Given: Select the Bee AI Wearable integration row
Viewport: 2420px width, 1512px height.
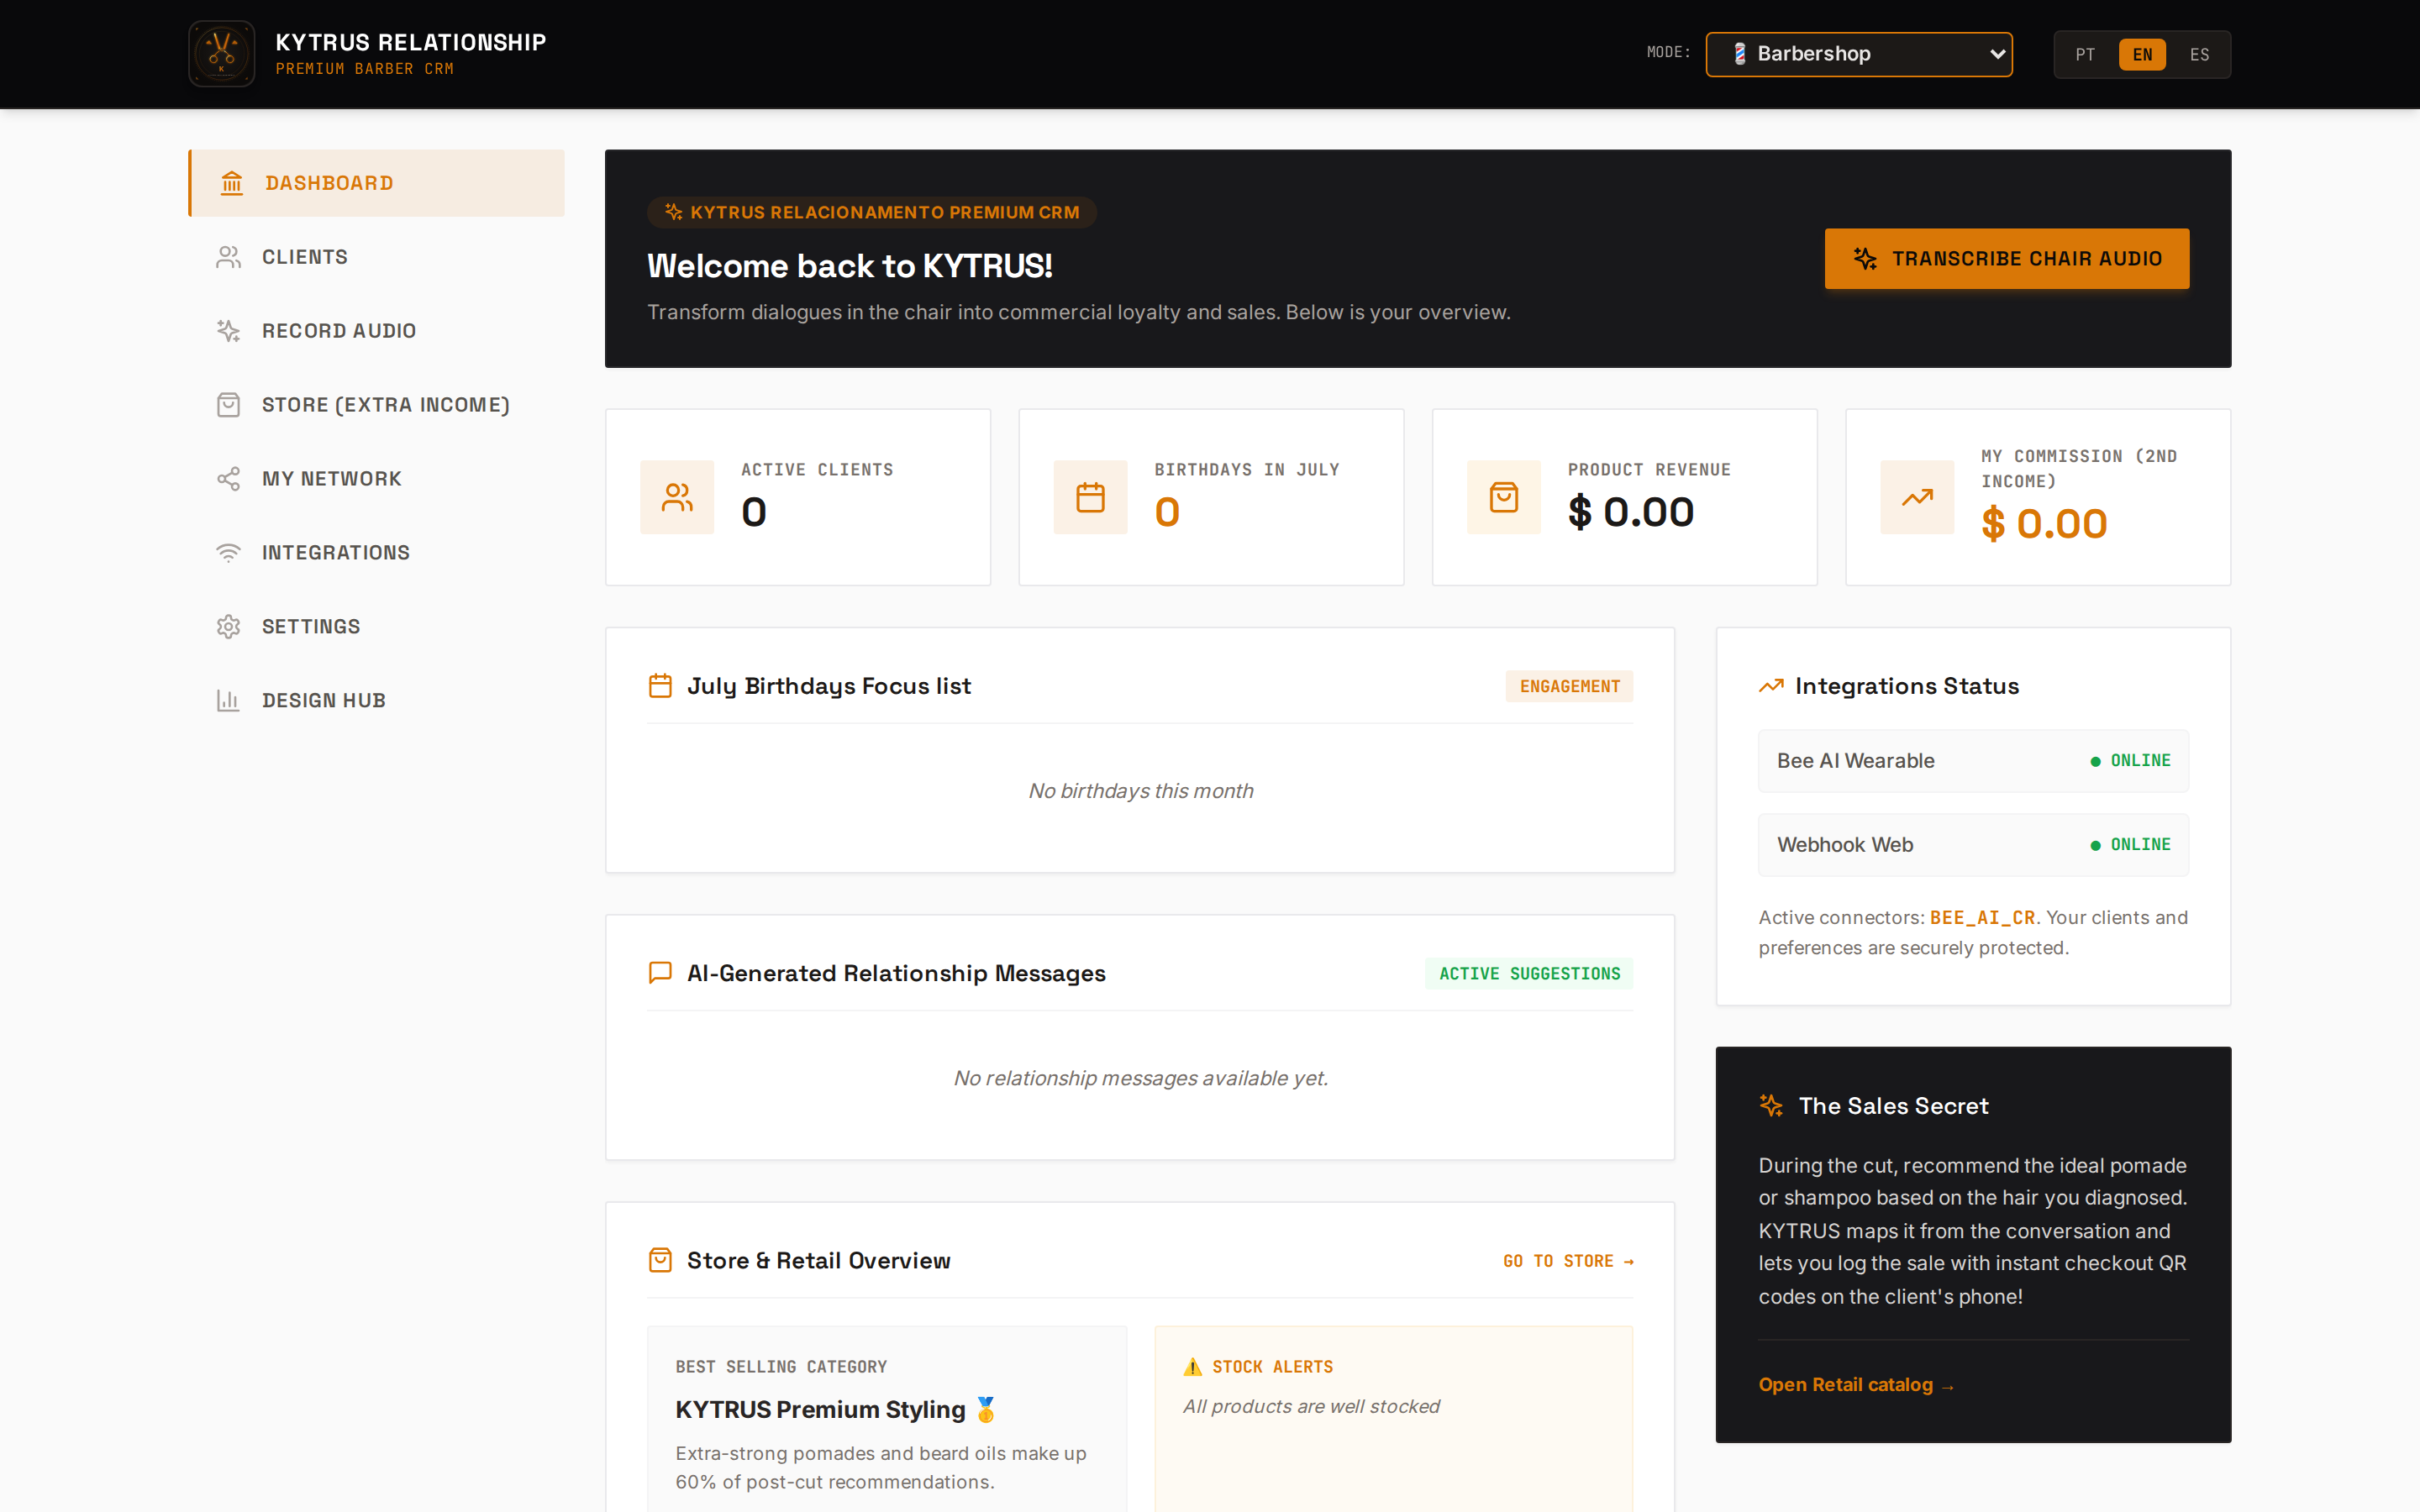Looking at the screenshot, I should 1973,761.
